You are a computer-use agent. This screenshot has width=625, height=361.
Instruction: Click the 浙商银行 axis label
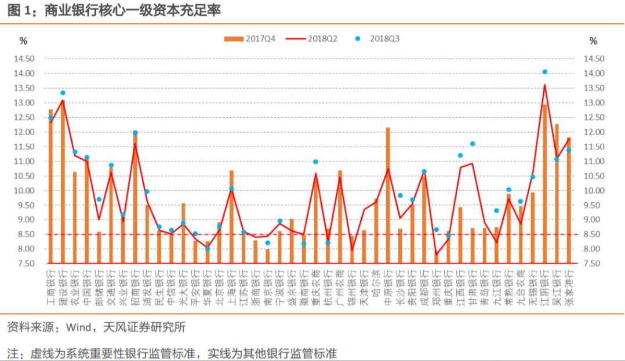256,287
